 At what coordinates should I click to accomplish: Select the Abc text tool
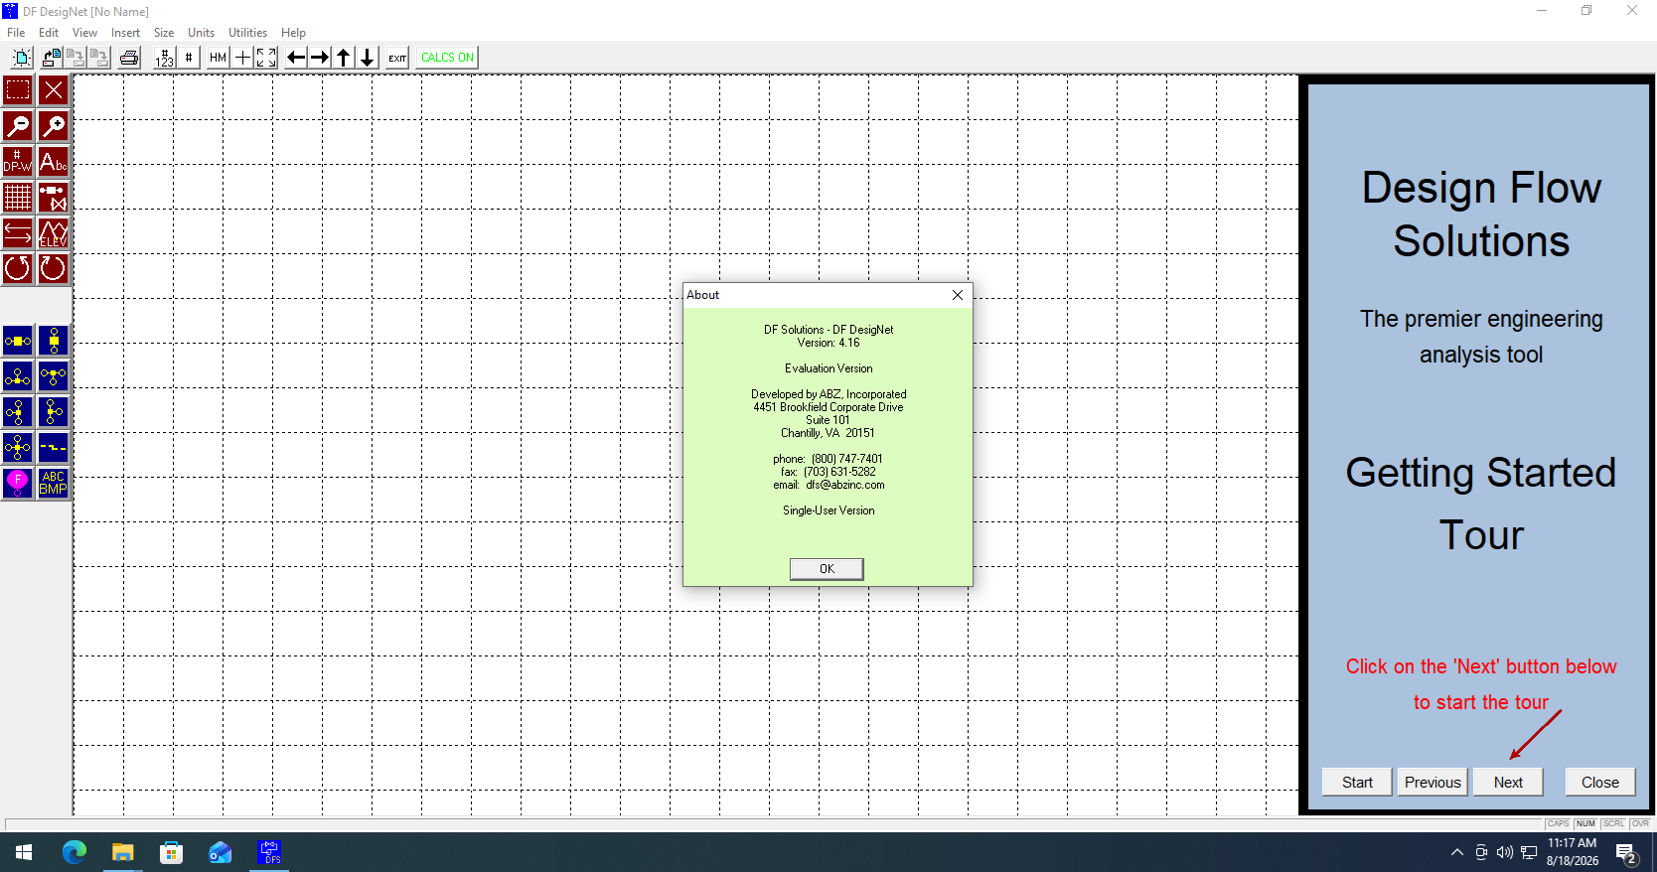pyautogui.click(x=54, y=162)
